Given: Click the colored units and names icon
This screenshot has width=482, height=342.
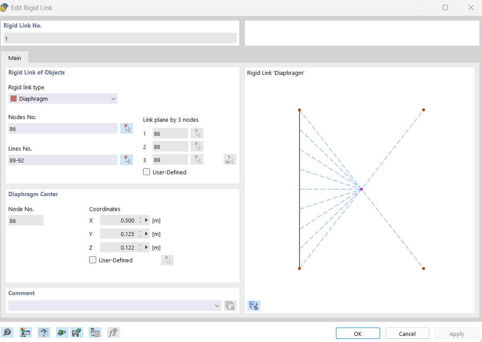Looking at the screenshot, I should [24, 332].
